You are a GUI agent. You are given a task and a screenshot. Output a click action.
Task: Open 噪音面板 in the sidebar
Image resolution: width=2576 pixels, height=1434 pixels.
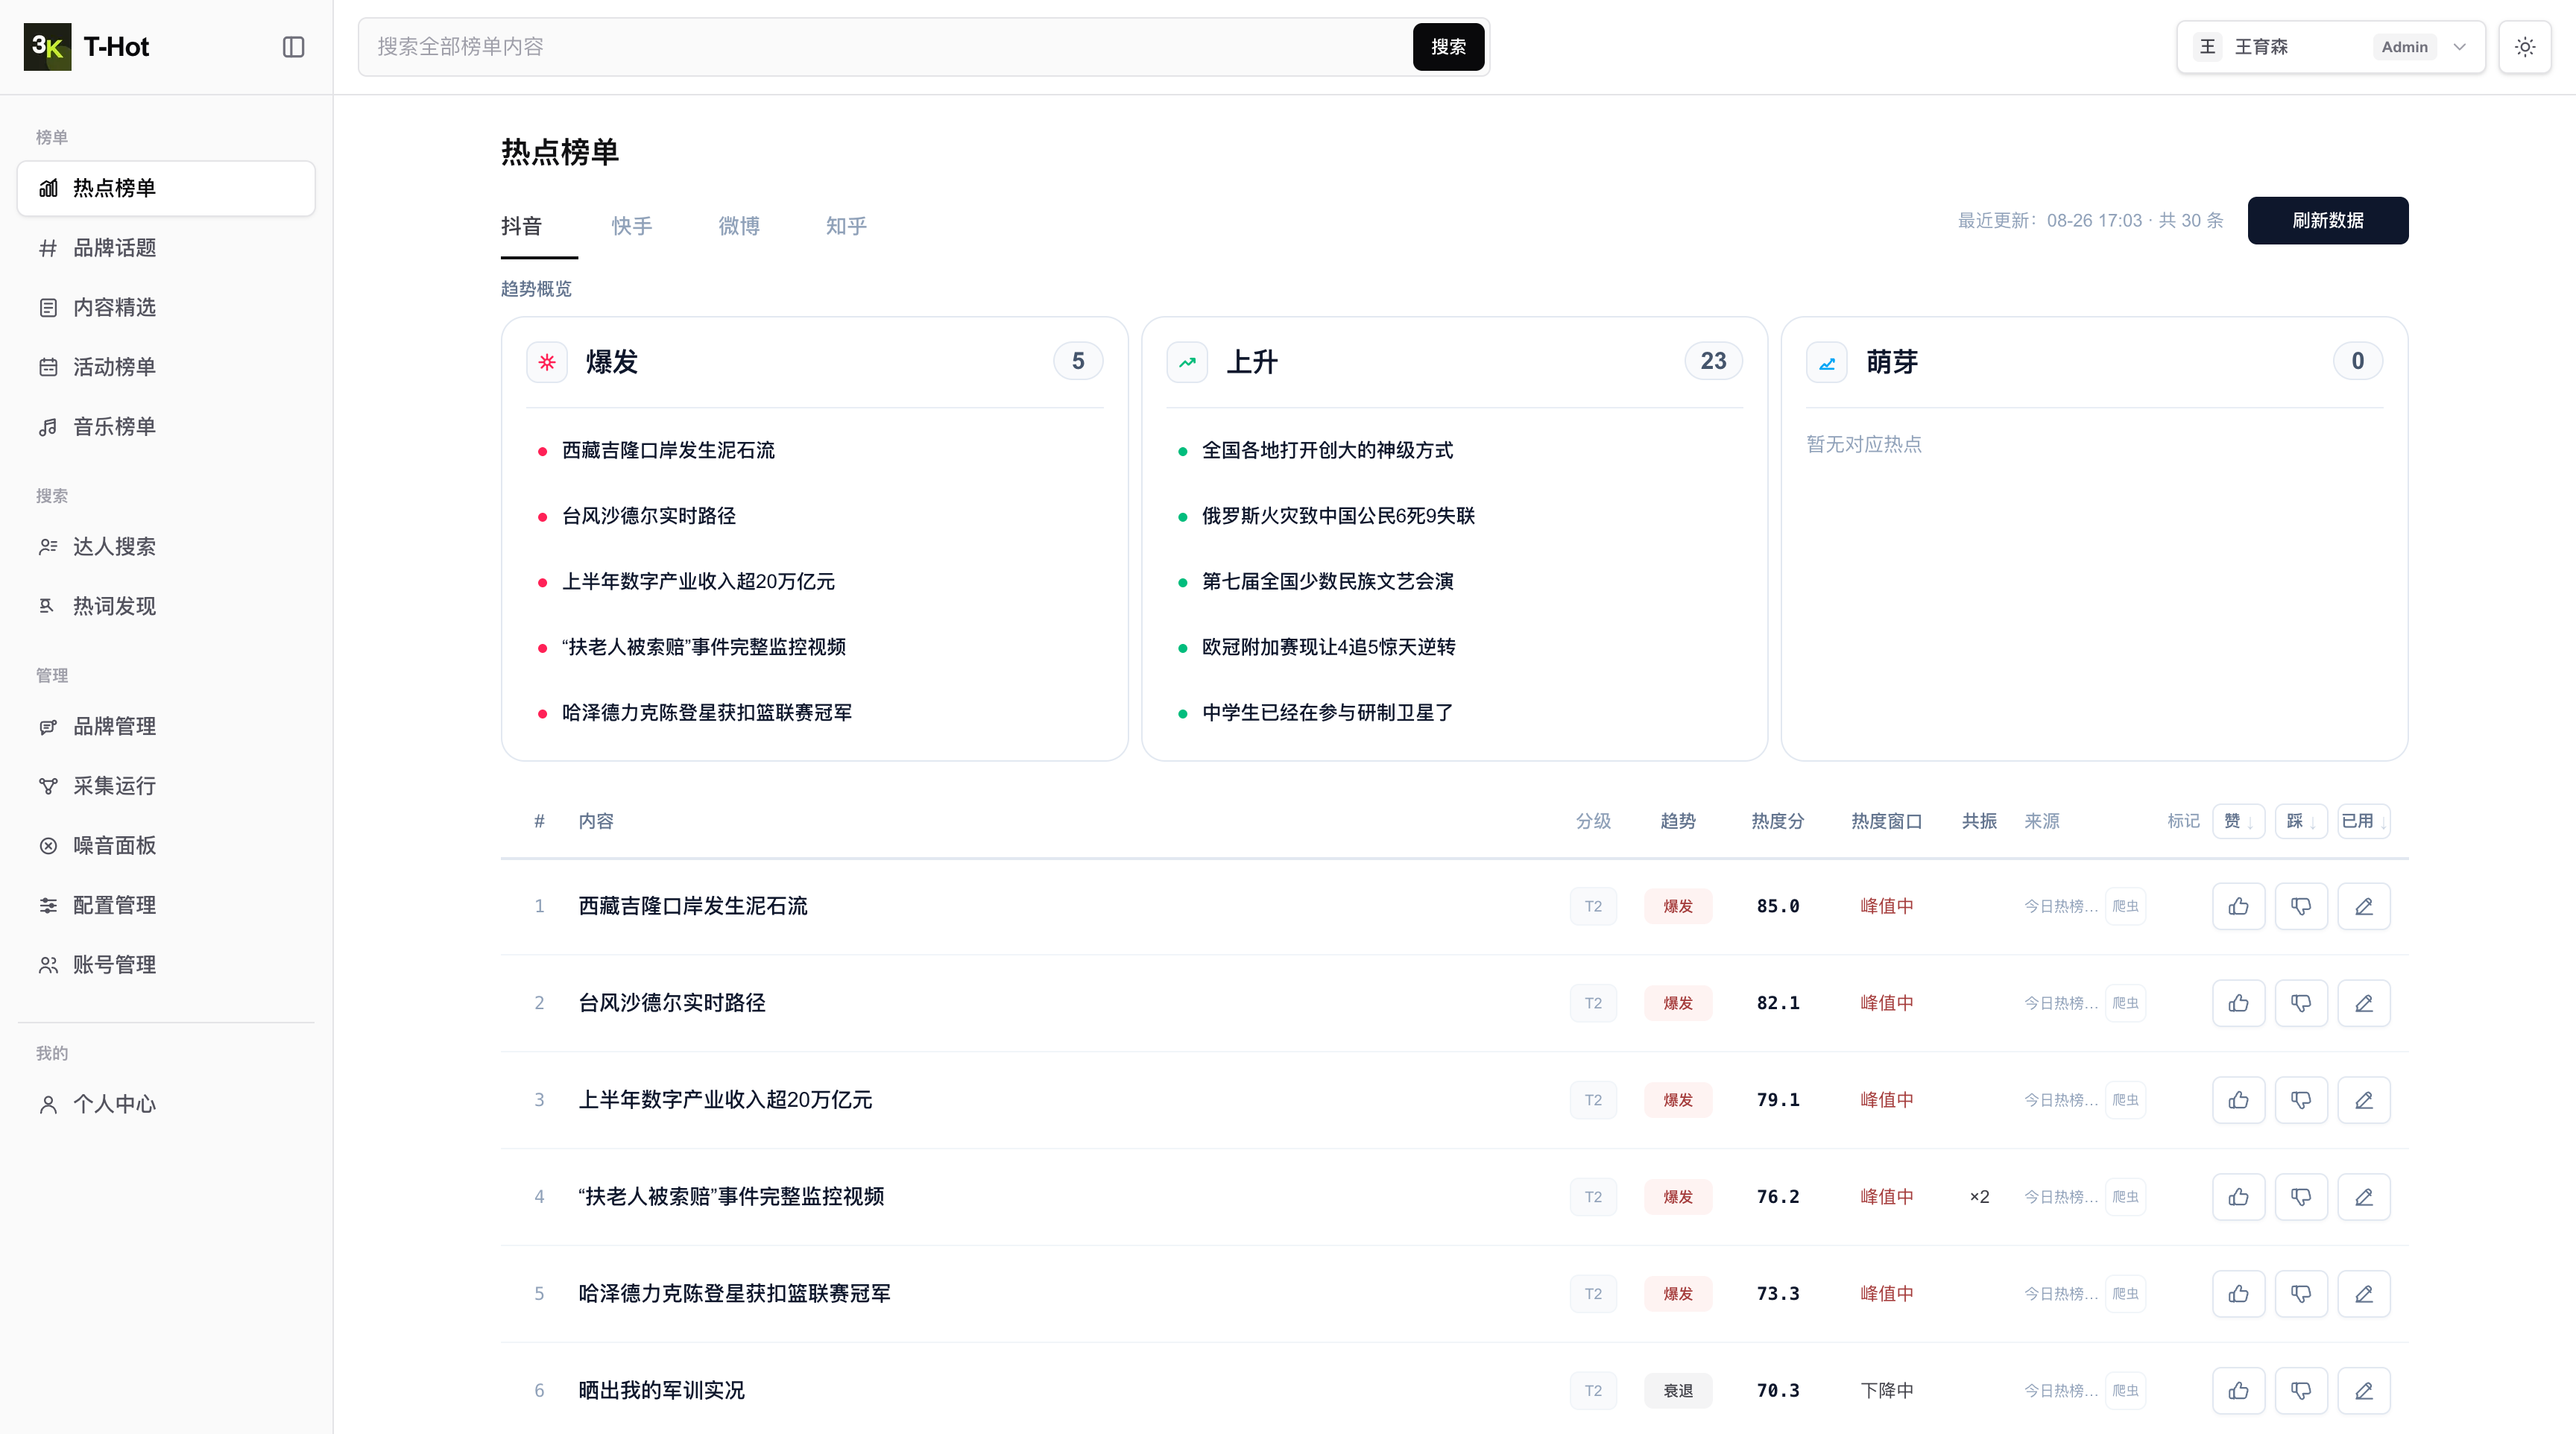pyautogui.click(x=166, y=845)
